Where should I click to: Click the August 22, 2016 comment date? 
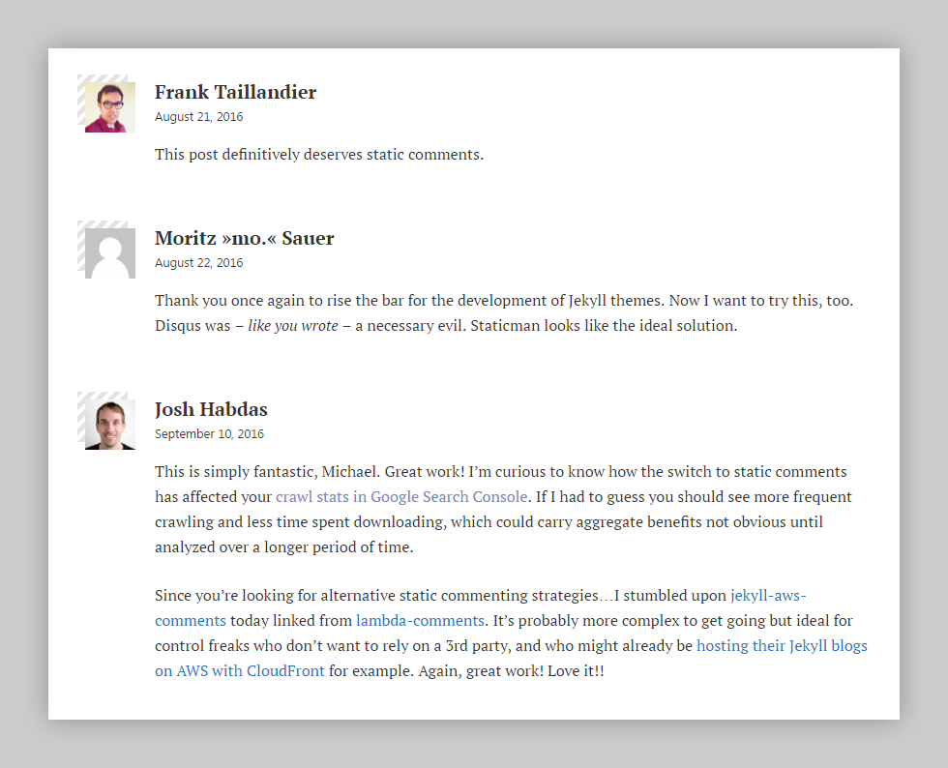pos(199,262)
